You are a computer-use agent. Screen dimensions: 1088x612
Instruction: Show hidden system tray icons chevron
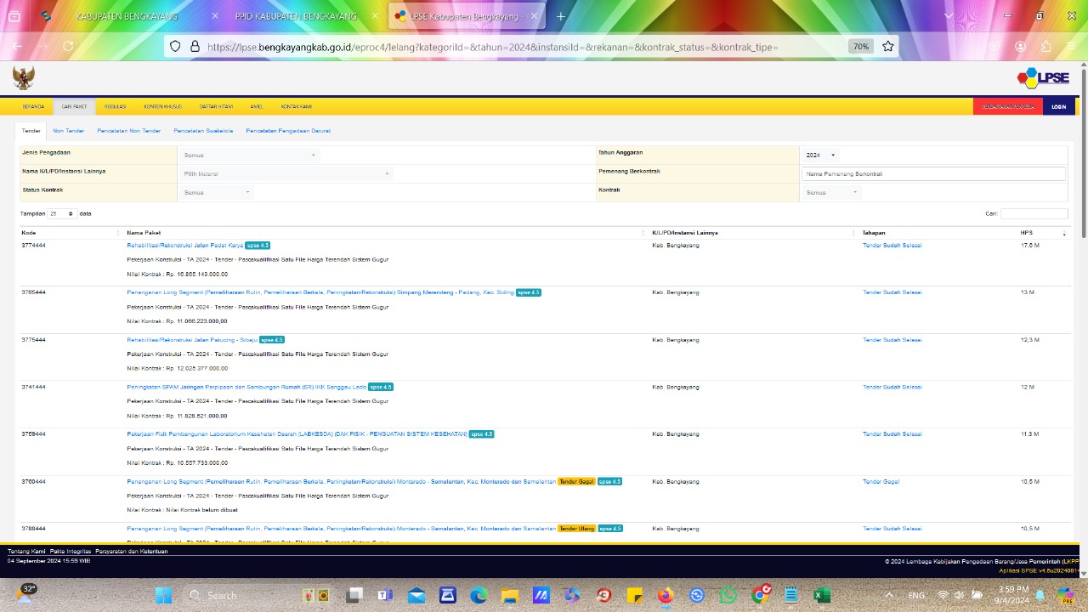pos(887,595)
